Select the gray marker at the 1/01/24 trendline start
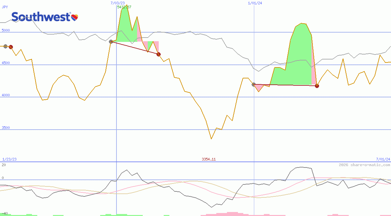This screenshot has width=391, height=216. [x=254, y=84]
